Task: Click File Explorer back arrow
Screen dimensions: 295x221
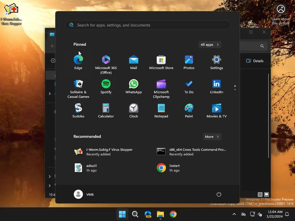Action: [52, 46]
